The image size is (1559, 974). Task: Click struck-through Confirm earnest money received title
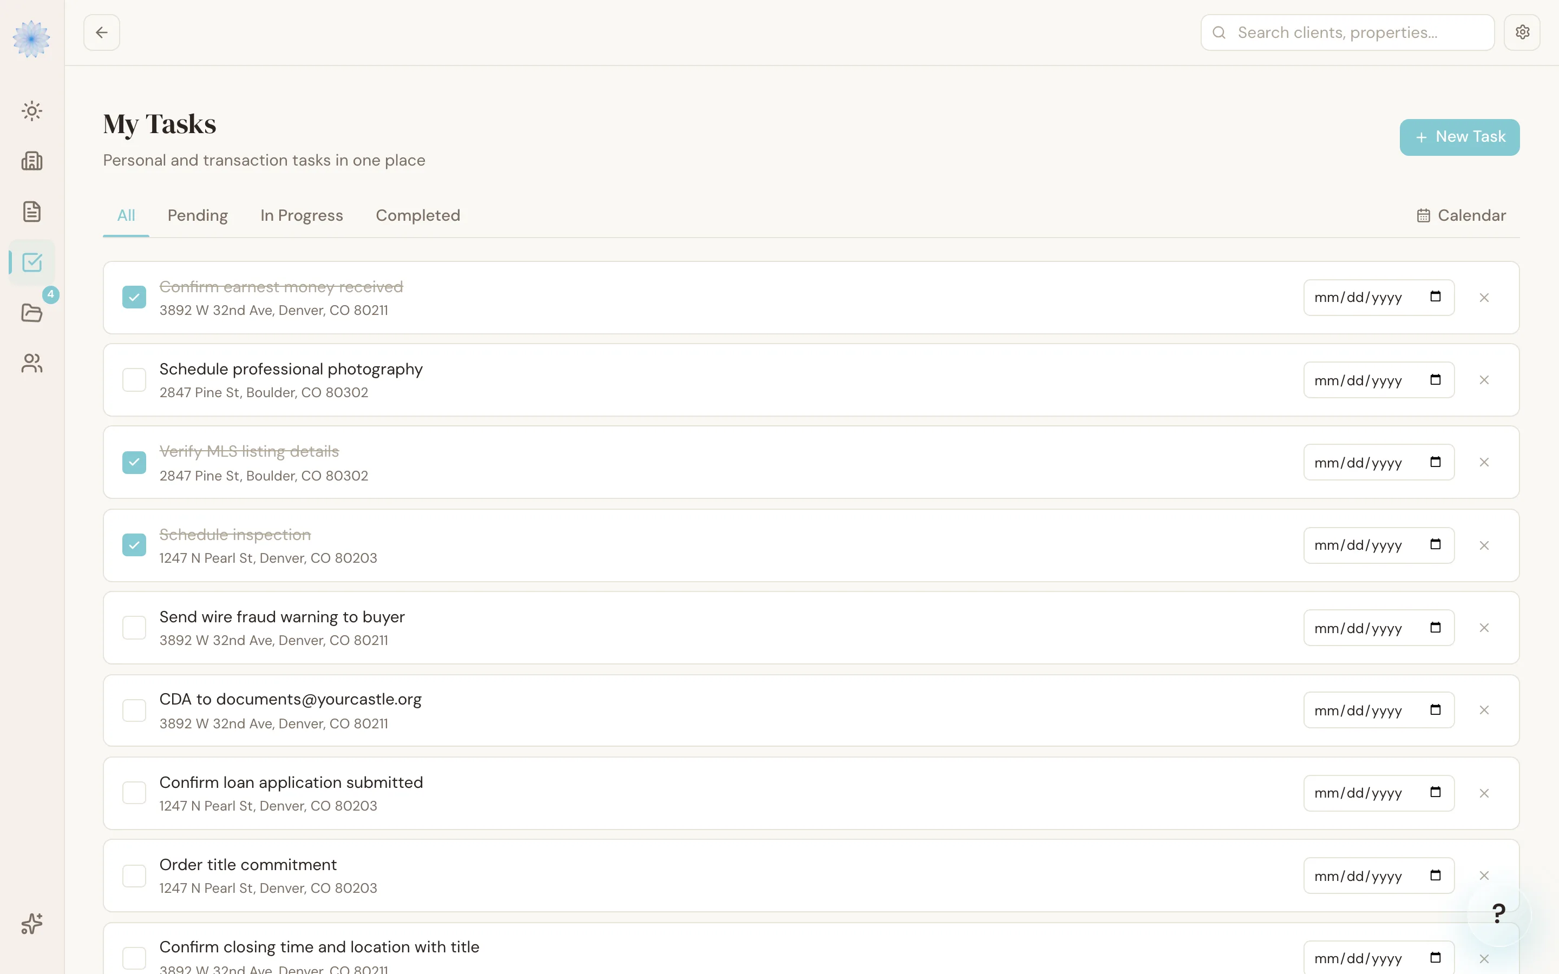point(281,287)
